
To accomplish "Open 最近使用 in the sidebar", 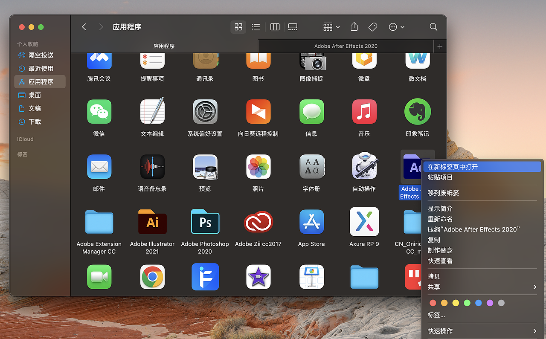I will (x=40, y=69).
